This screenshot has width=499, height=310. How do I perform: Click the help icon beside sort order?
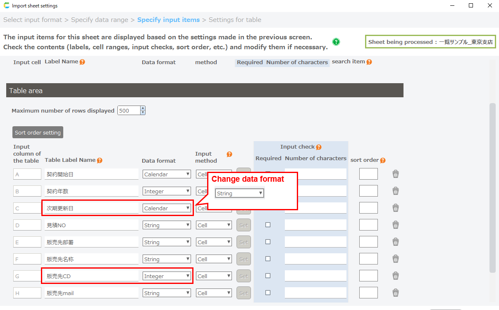click(x=383, y=161)
